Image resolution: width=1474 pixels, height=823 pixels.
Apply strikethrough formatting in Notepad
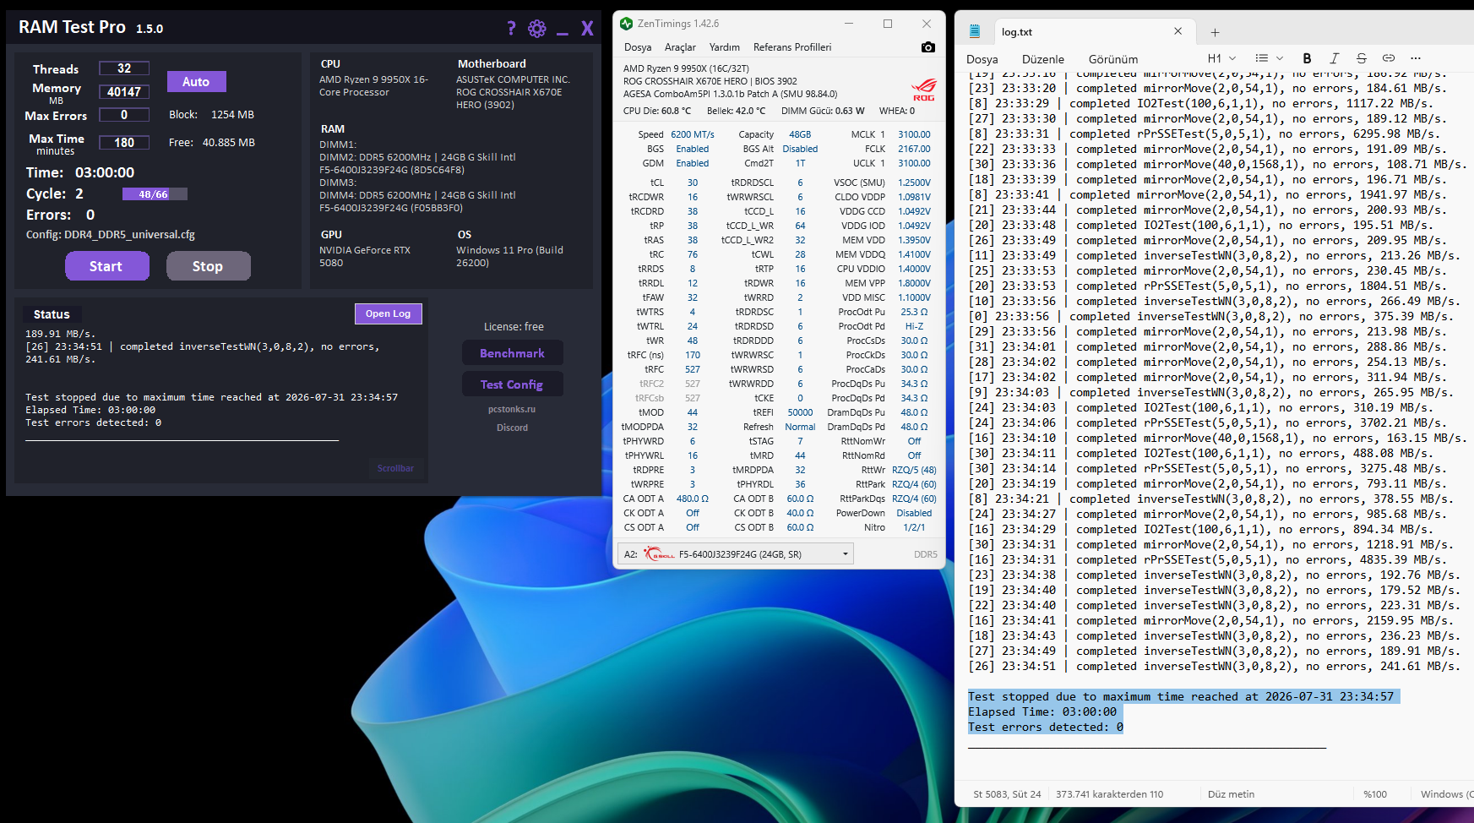coord(1361,58)
